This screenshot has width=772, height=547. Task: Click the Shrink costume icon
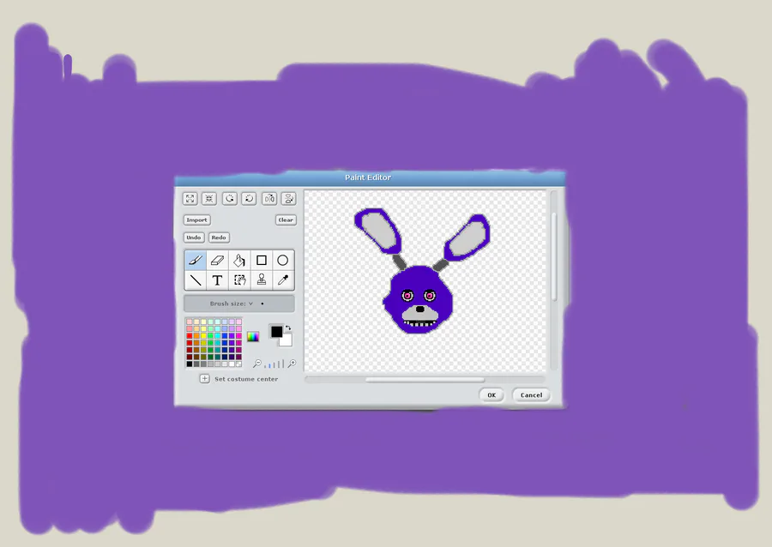(209, 198)
